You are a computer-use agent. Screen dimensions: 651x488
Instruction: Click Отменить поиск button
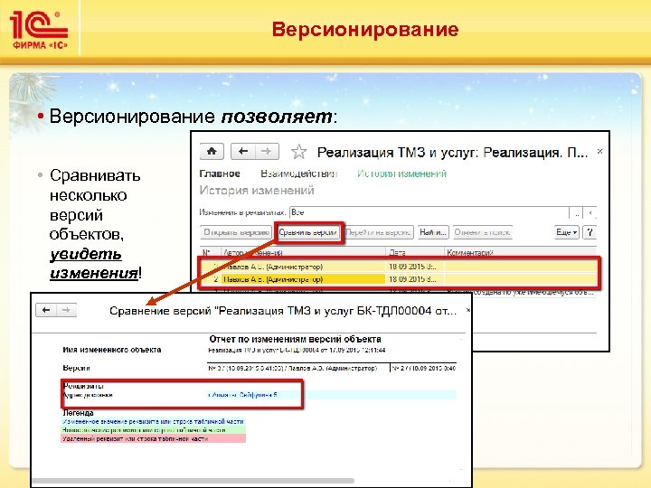[x=482, y=232]
